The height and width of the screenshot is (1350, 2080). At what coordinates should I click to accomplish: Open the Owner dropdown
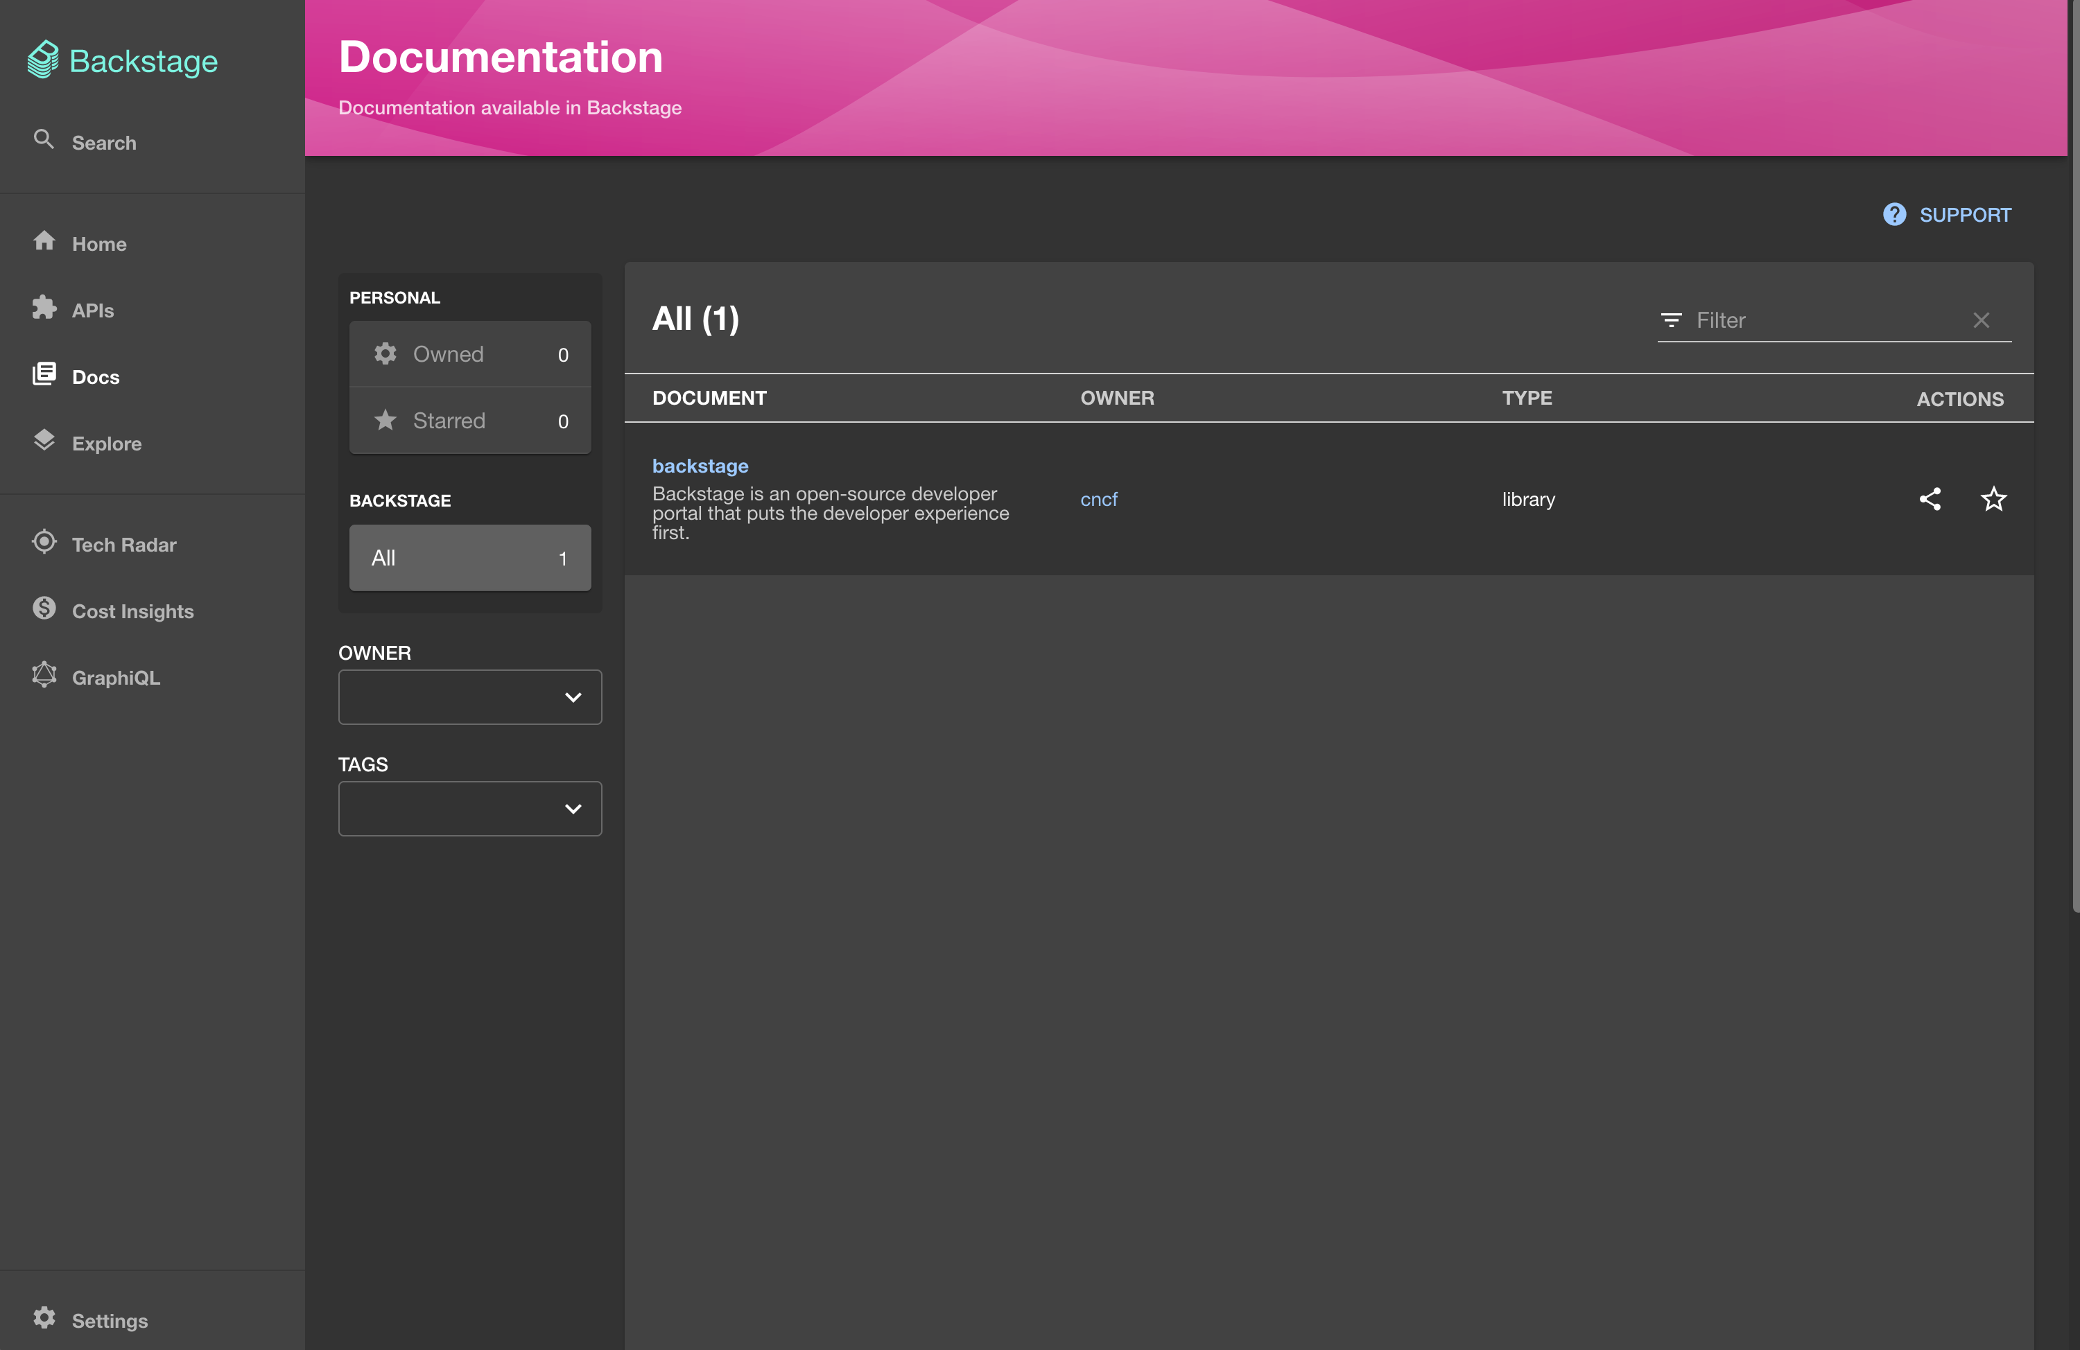pyautogui.click(x=470, y=697)
